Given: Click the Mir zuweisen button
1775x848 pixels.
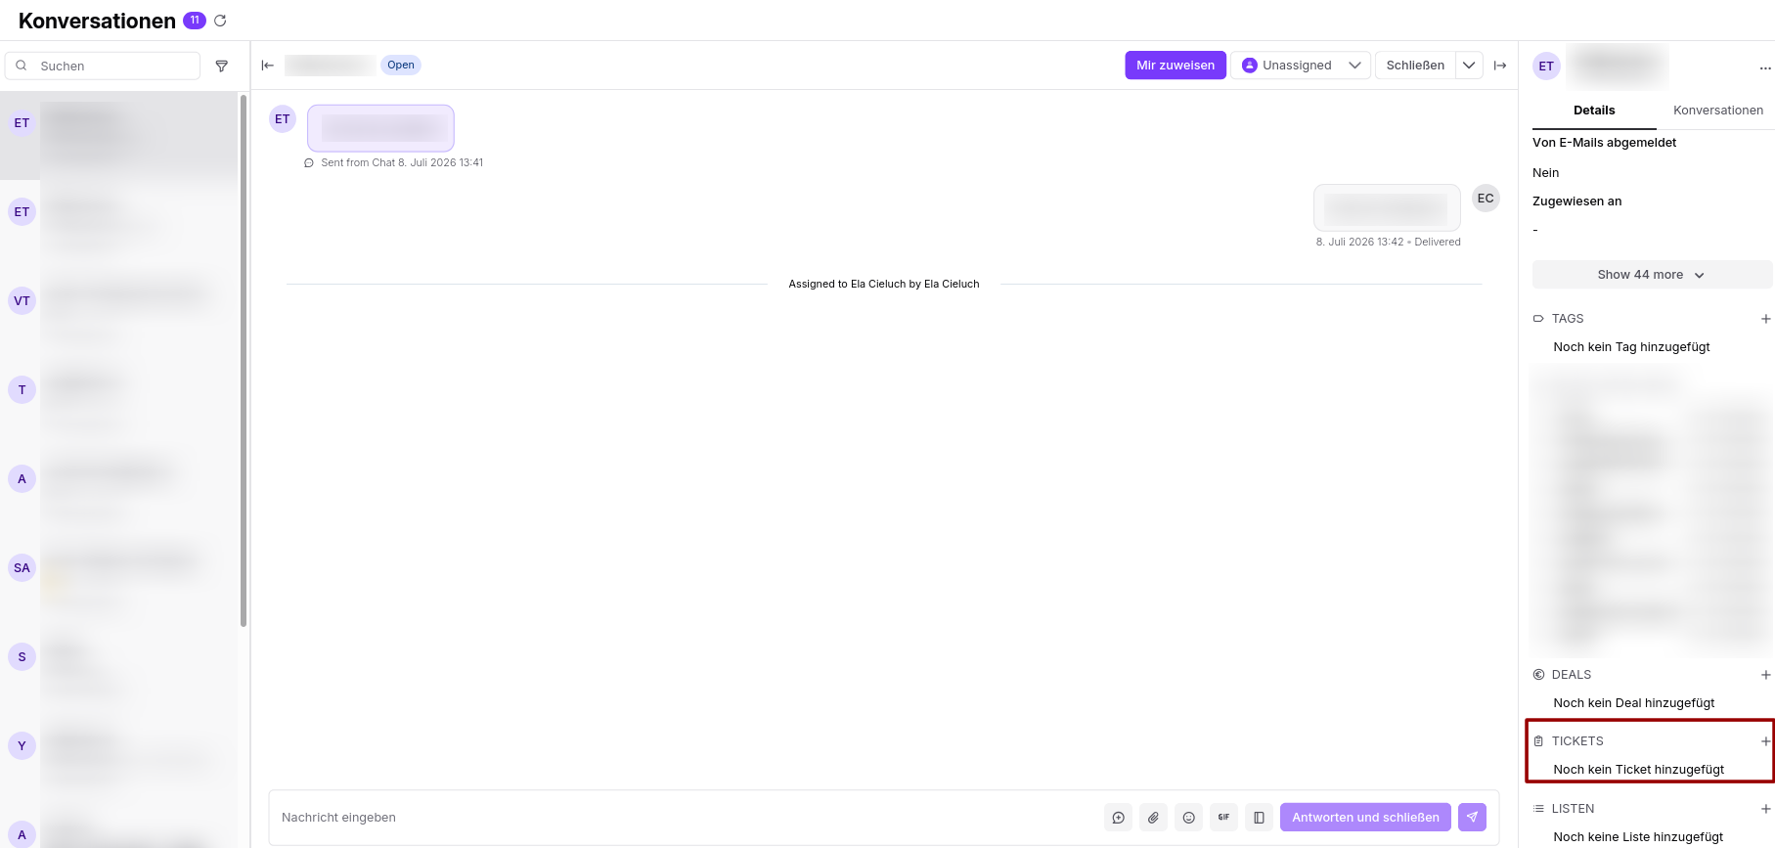Looking at the screenshot, I should (x=1175, y=66).
